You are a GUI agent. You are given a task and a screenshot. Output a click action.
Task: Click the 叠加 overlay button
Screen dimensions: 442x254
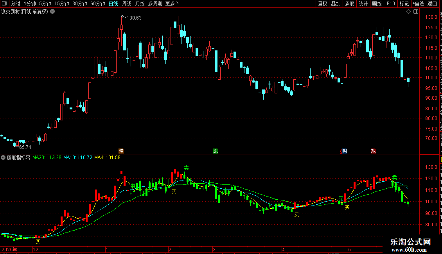336,4
